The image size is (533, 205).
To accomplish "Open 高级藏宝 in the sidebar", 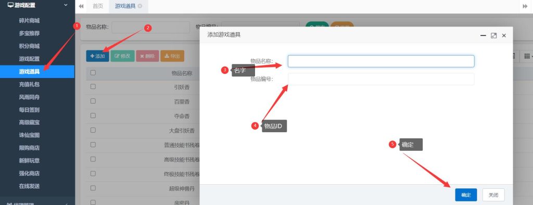I will coord(29,122).
